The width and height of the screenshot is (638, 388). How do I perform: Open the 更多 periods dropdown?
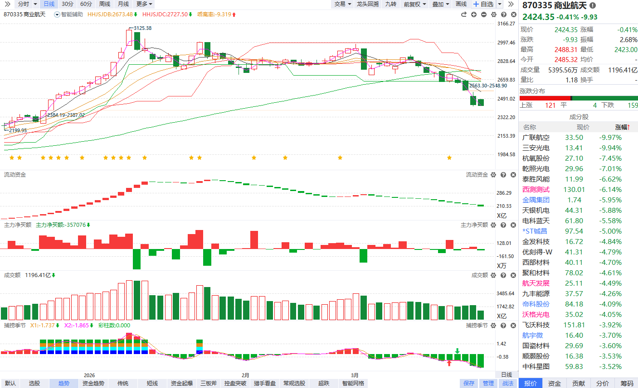point(144,4)
